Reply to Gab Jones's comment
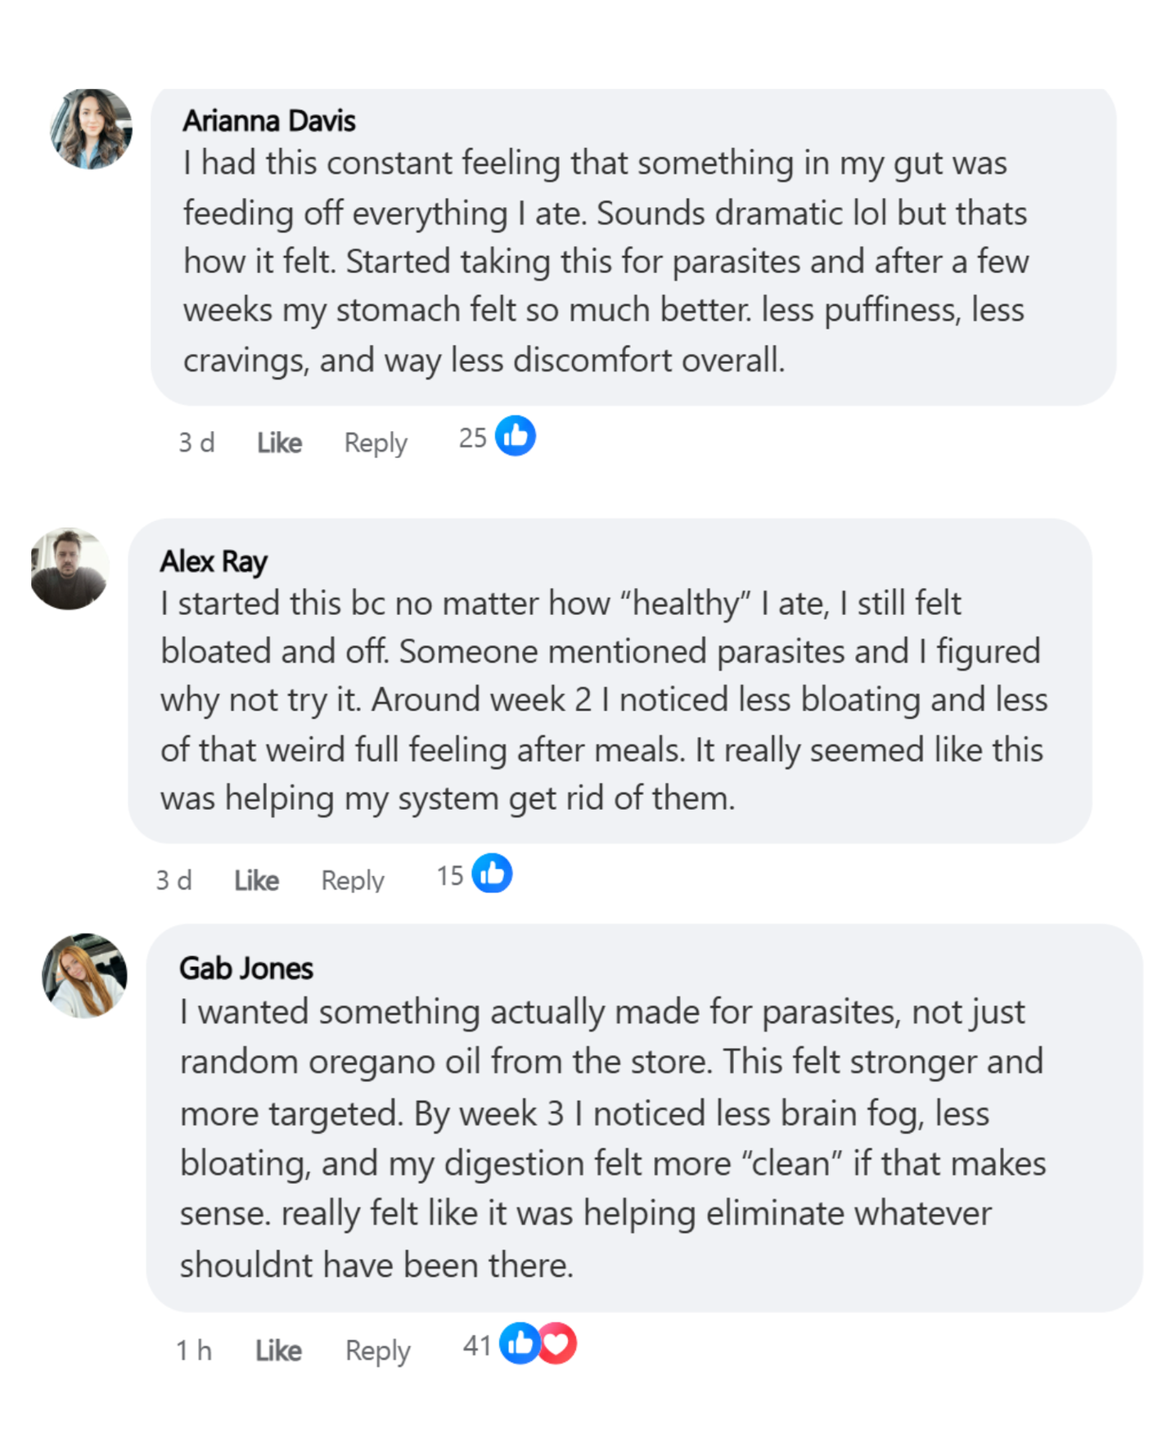1162x1452 pixels. [377, 1351]
